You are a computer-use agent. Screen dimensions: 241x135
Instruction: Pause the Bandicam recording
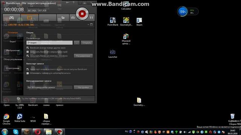[91, 18]
